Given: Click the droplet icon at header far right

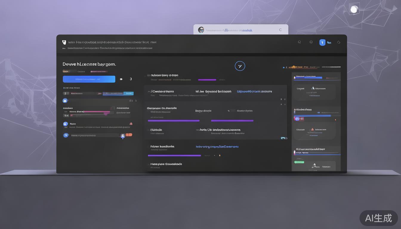Looking at the screenshot, I should click(339, 42).
